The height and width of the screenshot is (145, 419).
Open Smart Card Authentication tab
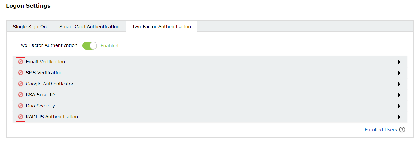coord(89,27)
